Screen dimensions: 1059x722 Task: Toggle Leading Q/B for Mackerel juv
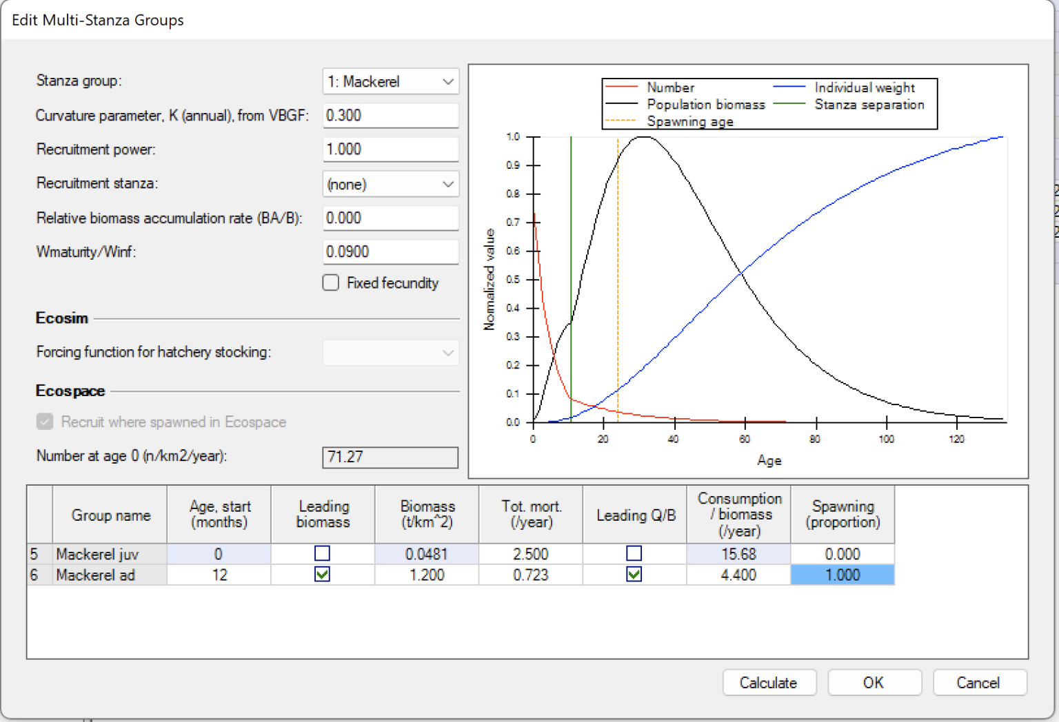[634, 553]
